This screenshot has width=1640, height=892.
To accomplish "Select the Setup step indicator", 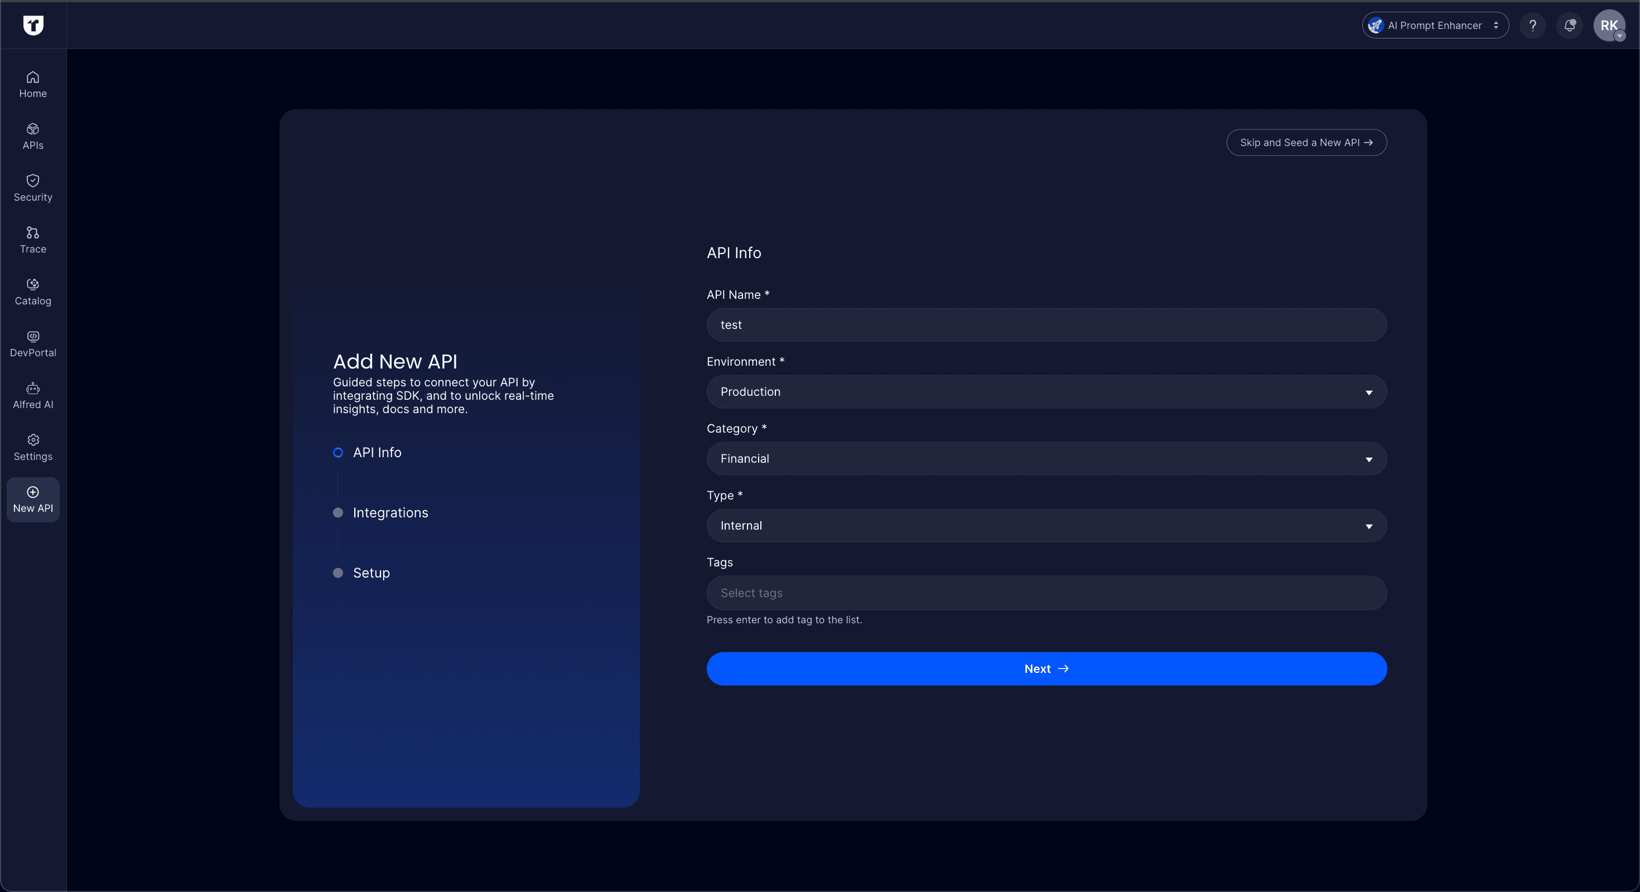I will (x=338, y=573).
